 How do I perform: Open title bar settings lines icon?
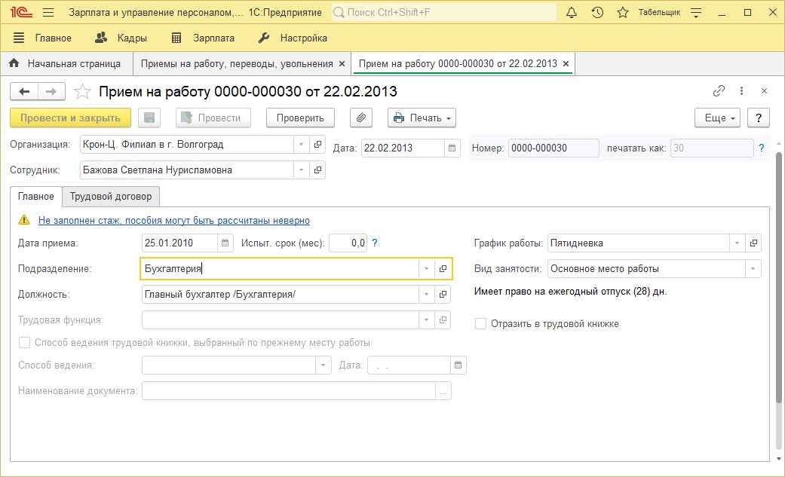tap(696, 13)
